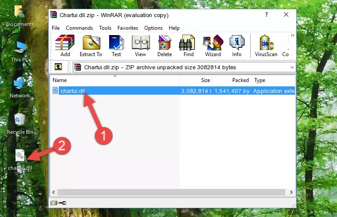This screenshot has width=337, height=217.
Task: Open the Options menu
Action: [153, 28]
